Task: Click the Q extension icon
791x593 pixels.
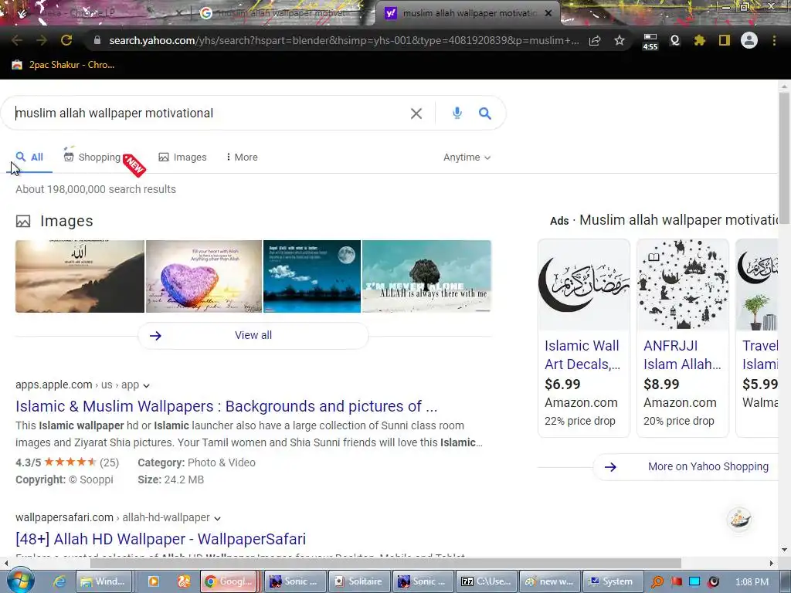Action: [x=675, y=40]
